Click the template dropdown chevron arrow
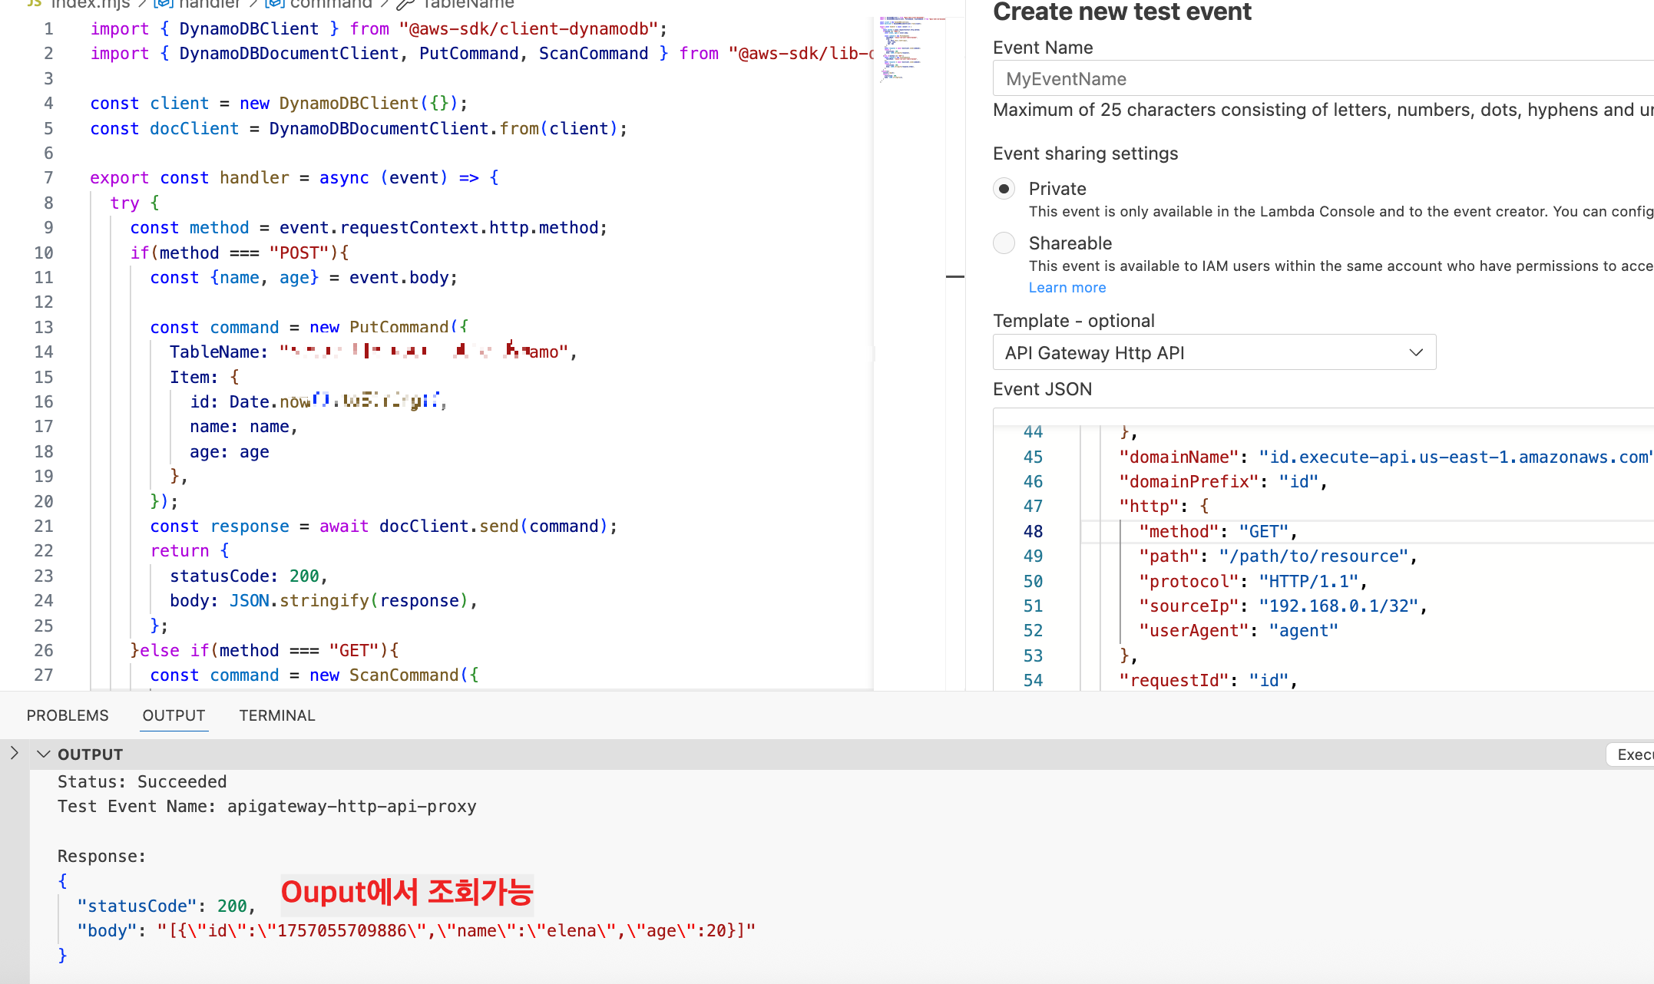1654x984 pixels. coord(1416,352)
